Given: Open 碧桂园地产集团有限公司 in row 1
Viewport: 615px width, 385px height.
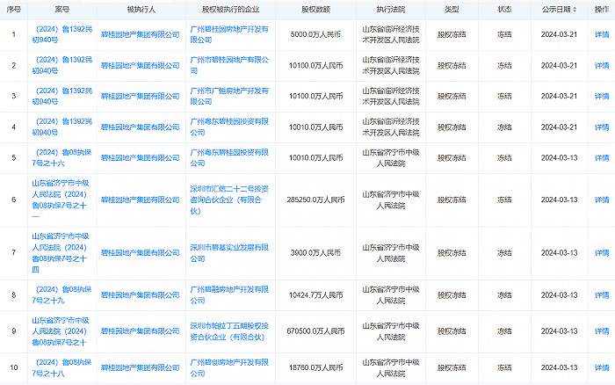Looking at the screenshot, I should pos(140,34).
